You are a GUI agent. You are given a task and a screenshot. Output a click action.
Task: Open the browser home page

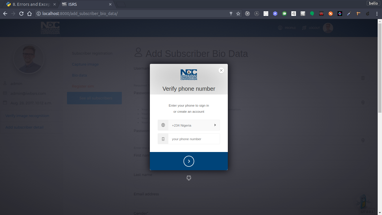point(29,14)
